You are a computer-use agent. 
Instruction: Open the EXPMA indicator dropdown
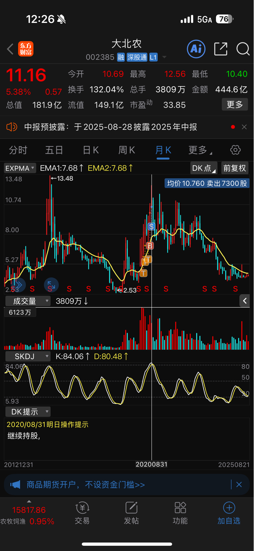20,168
